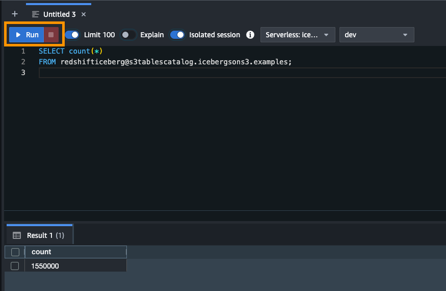This screenshot has height=291, width=446.
Task: Close the Untitled 3 tab
Action: point(84,14)
